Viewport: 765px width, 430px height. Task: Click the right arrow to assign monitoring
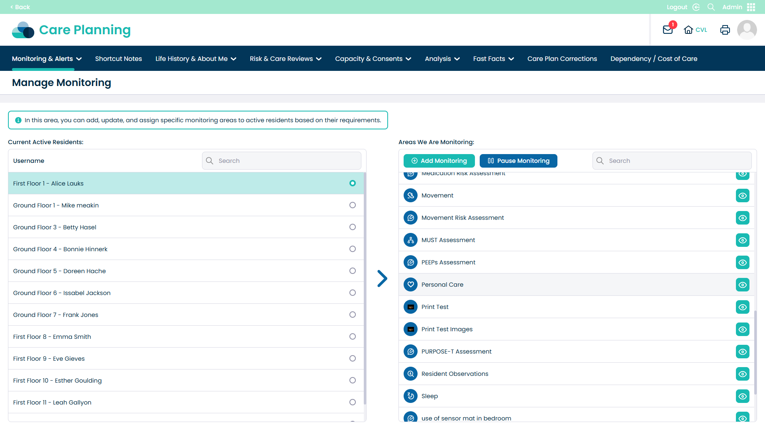point(382,279)
